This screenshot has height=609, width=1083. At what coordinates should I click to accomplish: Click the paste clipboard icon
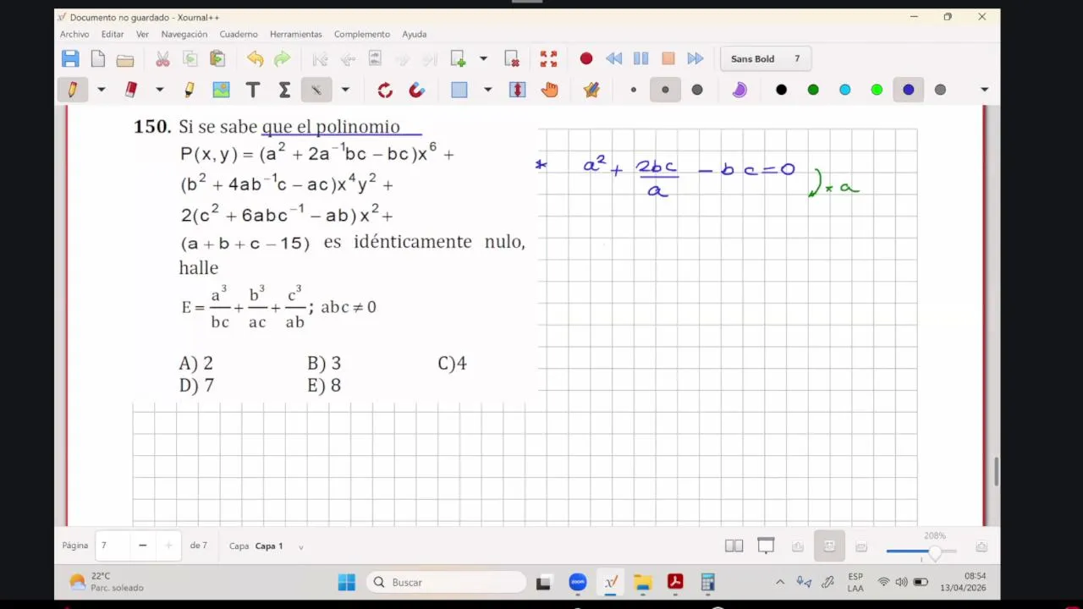[x=217, y=58]
